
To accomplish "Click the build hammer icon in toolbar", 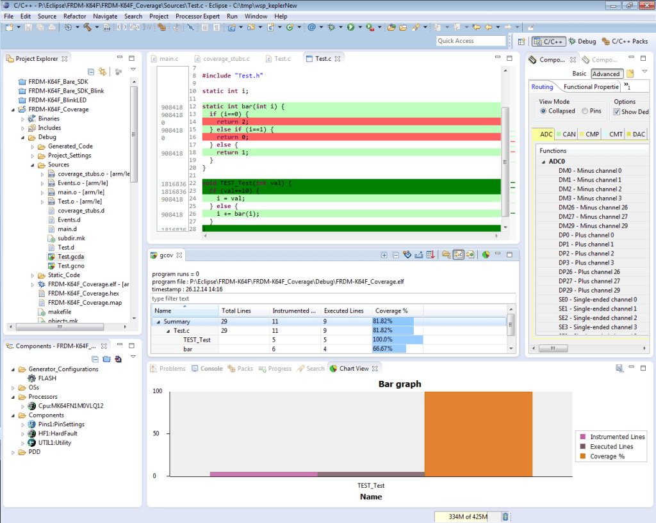I will click(88, 28).
